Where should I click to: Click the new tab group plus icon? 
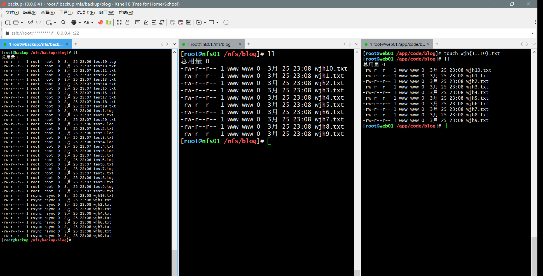tap(199, 22)
